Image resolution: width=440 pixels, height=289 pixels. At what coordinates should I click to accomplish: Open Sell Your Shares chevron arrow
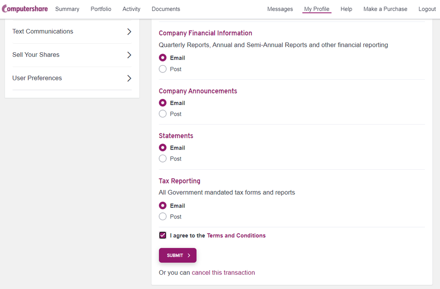pos(129,55)
